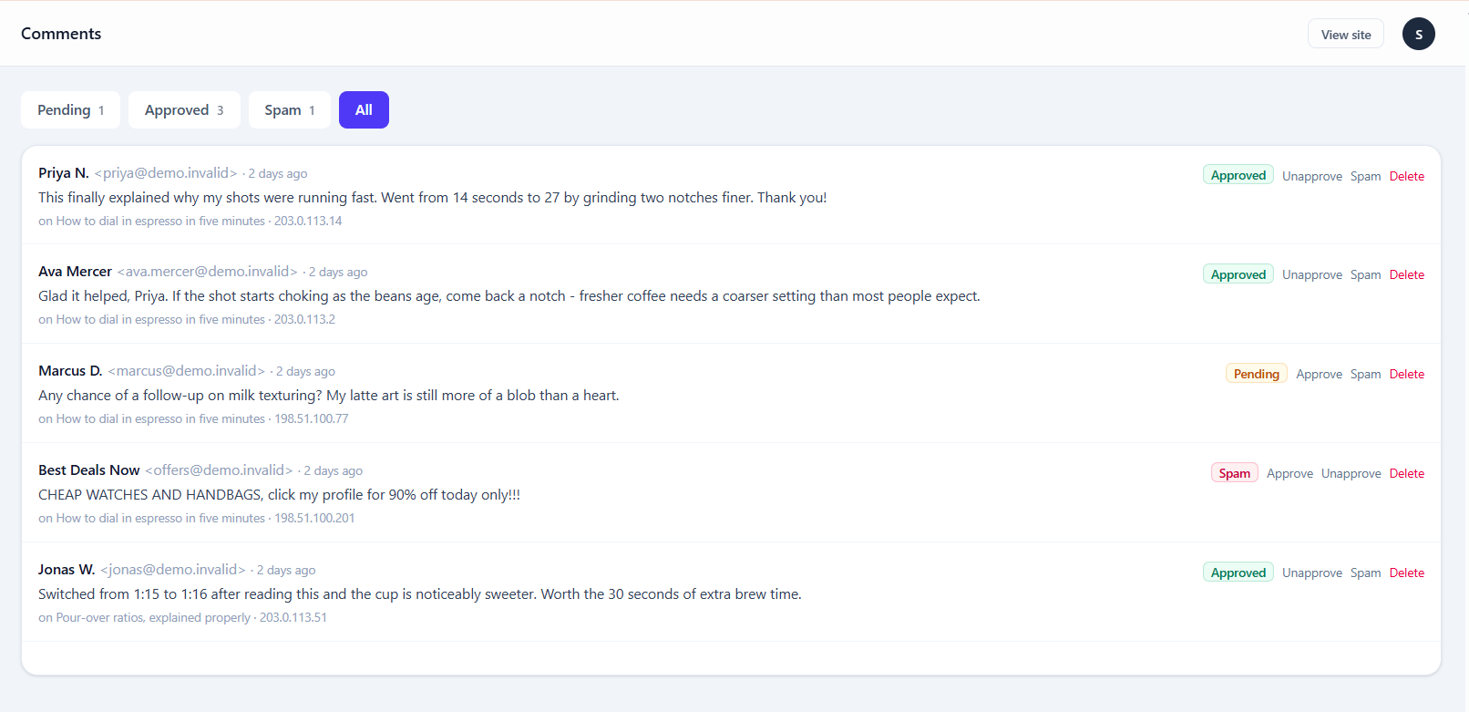
Task: Click the View site button
Action: (1346, 34)
